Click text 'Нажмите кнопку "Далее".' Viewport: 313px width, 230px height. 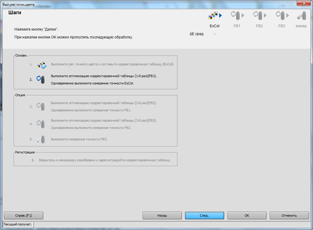coord(36,30)
